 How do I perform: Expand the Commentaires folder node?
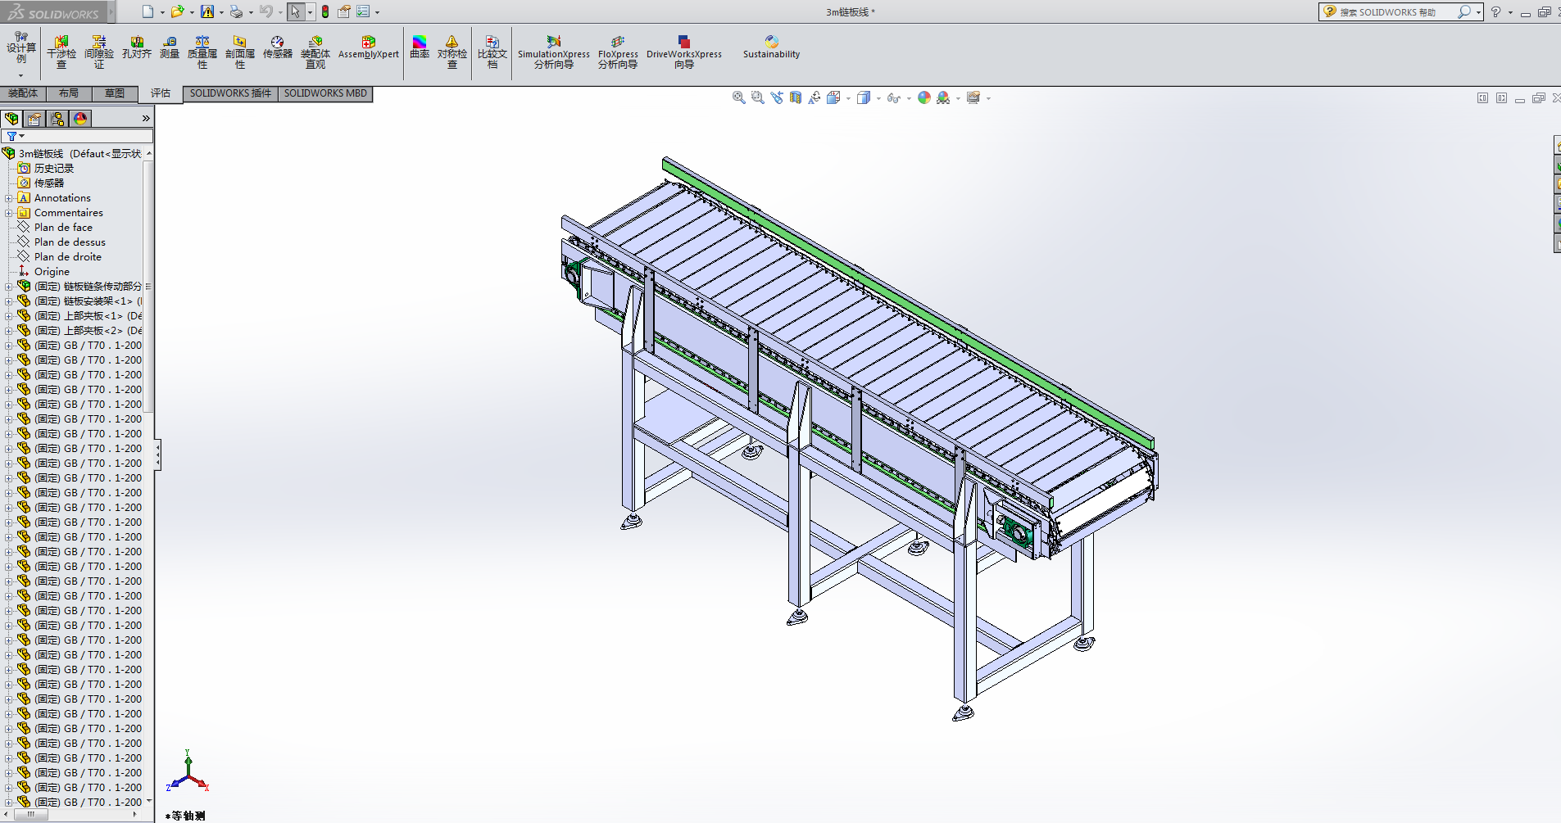[9, 213]
